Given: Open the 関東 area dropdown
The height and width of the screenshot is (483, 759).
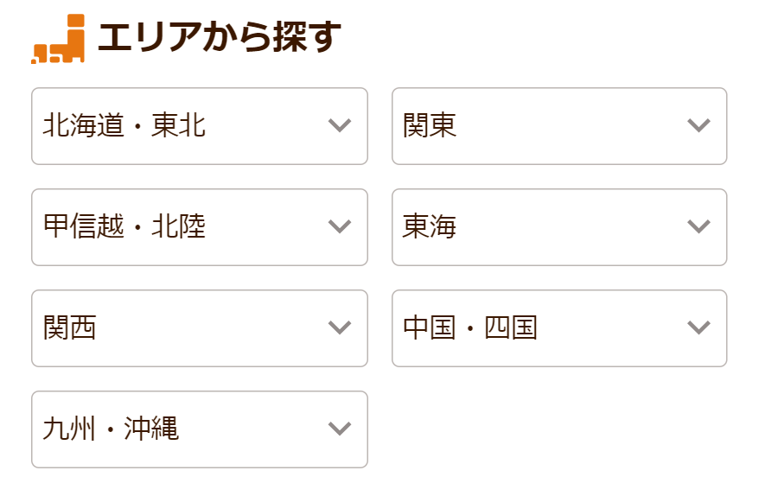Looking at the screenshot, I should [x=558, y=126].
